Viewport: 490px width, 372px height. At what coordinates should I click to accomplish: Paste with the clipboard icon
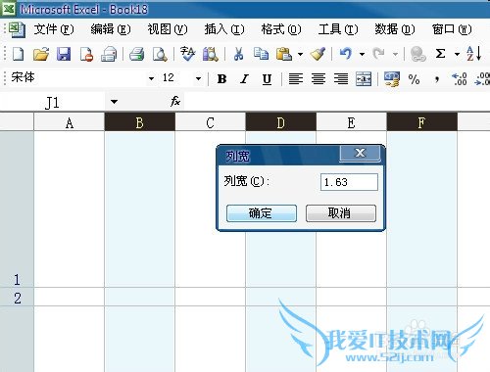(x=283, y=54)
